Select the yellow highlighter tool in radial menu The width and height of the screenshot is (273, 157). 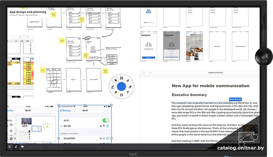[115, 92]
